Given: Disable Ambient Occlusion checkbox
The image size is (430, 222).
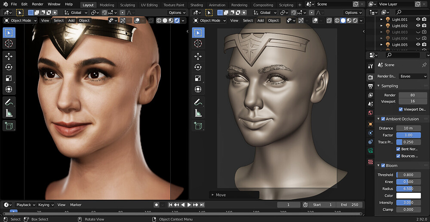Looking at the screenshot, I should click(x=383, y=119).
